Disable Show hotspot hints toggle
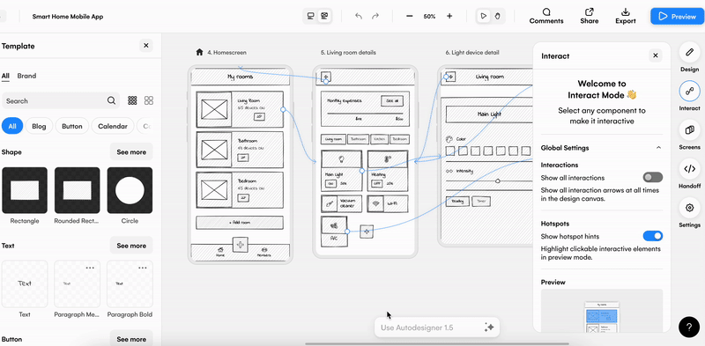705x346 pixels. point(652,236)
